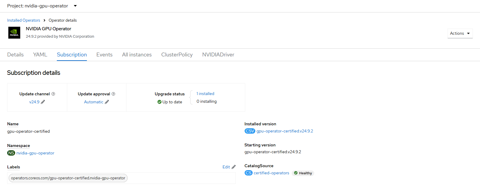Open gpu-operator-certified.v24.9.2 installed version link

click(284, 131)
